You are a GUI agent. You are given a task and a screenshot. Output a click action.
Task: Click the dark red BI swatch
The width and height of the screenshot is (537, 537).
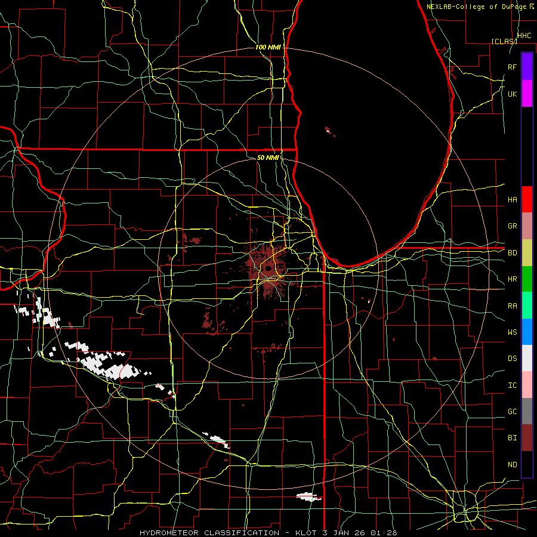(x=527, y=438)
